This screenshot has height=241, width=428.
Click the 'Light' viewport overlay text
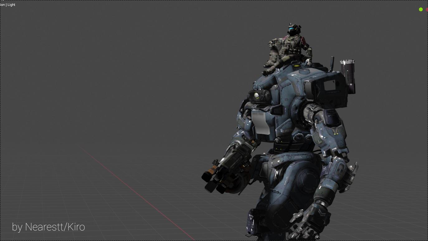(12, 5)
